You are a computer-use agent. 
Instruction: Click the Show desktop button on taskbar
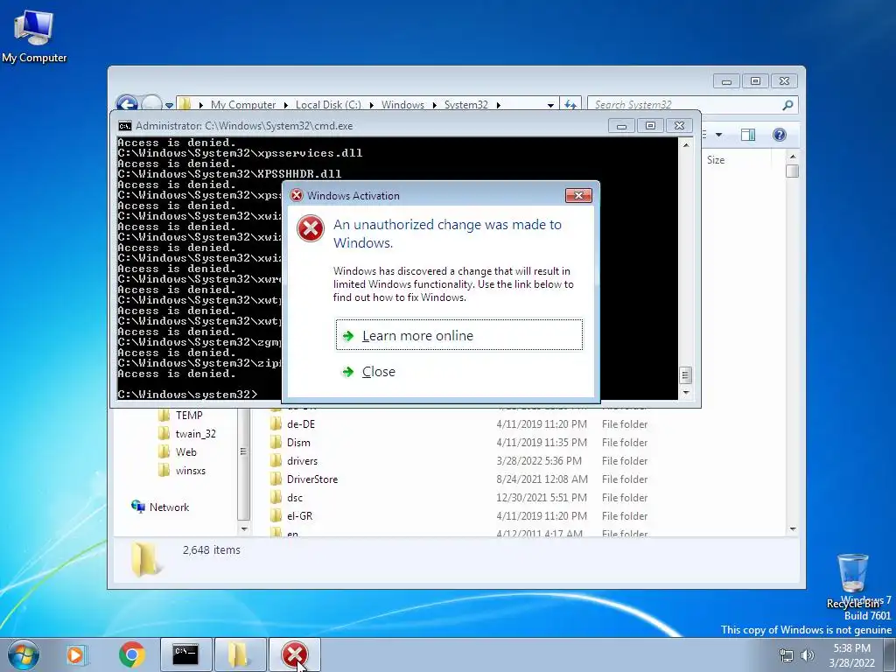tap(890, 654)
